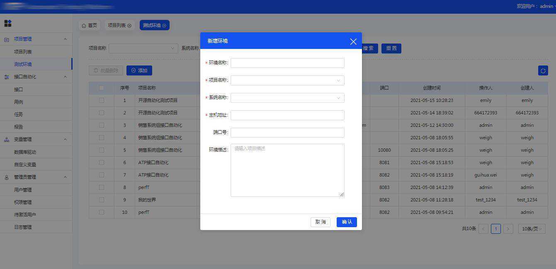Open 数据库驱动 in the sidebar menu

coord(36,152)
